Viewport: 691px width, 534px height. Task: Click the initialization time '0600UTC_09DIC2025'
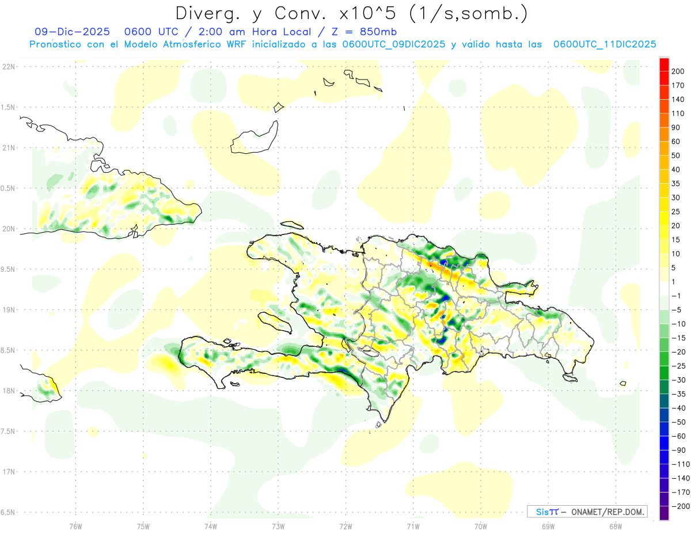(394, 44)
